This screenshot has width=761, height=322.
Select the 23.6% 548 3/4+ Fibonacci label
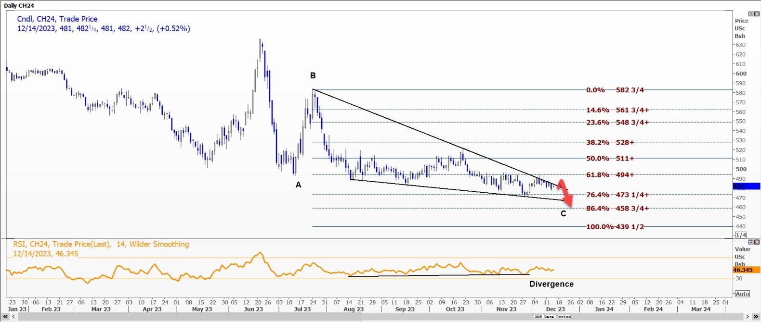pyautogui.click(x=617, y=123)
